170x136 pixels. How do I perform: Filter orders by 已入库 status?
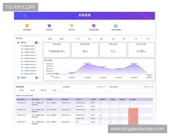click(x=54, y=90)
